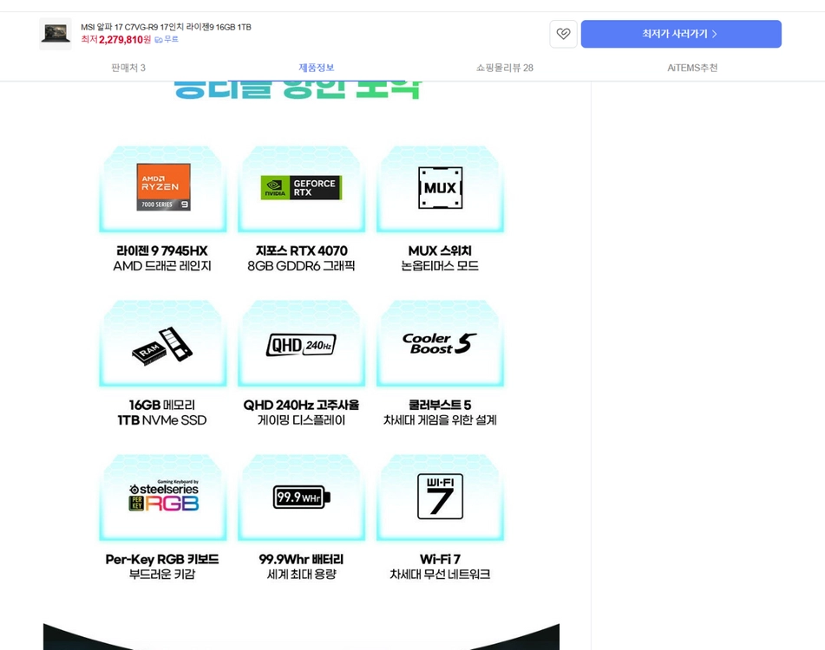Screen dimensions: 825x650
Task: Click the Wi-Fi 7 icon
Action: 441,496
